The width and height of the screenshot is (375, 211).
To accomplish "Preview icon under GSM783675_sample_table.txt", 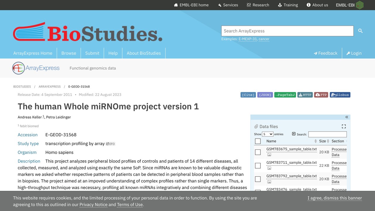I will [269, 154].
